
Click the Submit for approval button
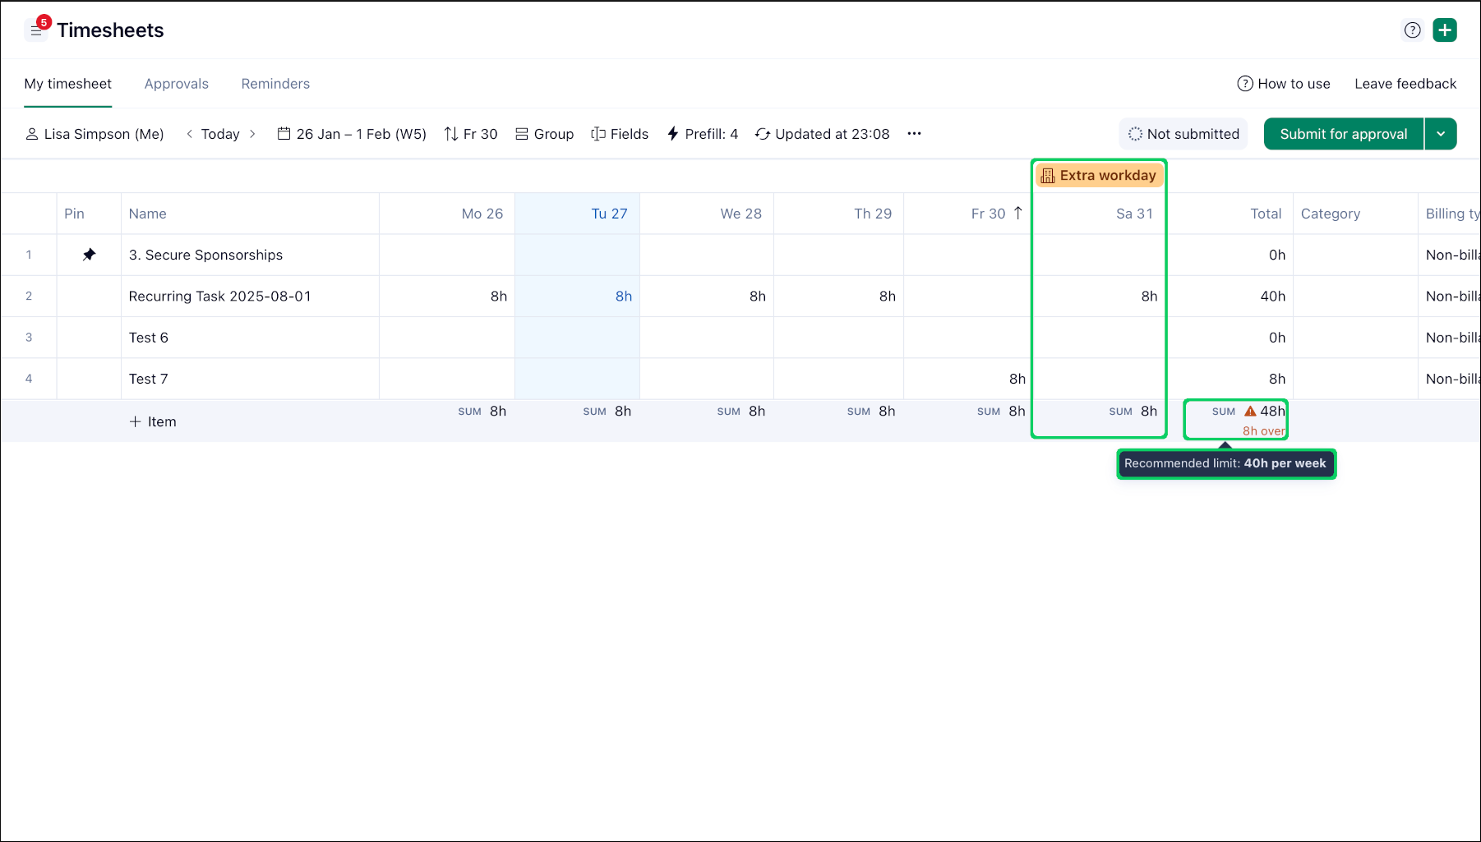pos(1343,134)
